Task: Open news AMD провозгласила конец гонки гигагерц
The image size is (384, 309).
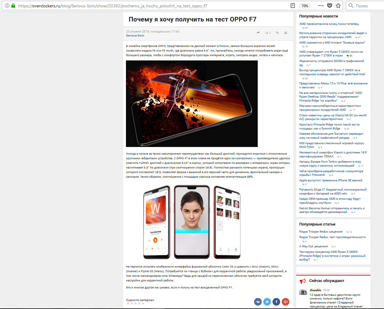Action: 329,24
